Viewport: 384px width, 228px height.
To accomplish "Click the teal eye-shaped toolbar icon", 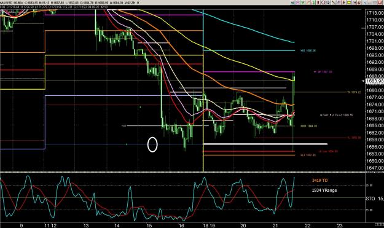I will coord(292,2).
